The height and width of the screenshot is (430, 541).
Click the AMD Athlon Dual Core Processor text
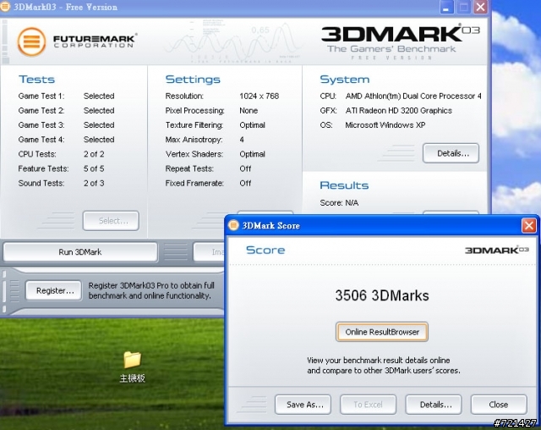(413, 96)
